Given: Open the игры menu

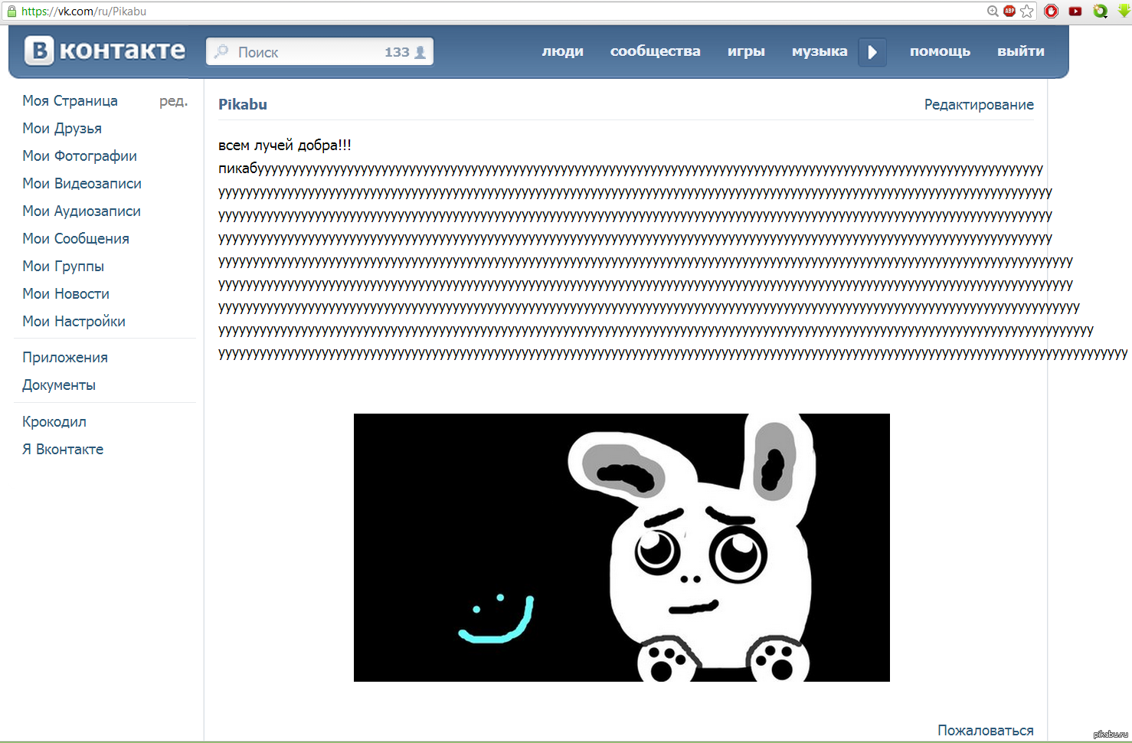Looking at the screenshot, I should tap(746, 51).
